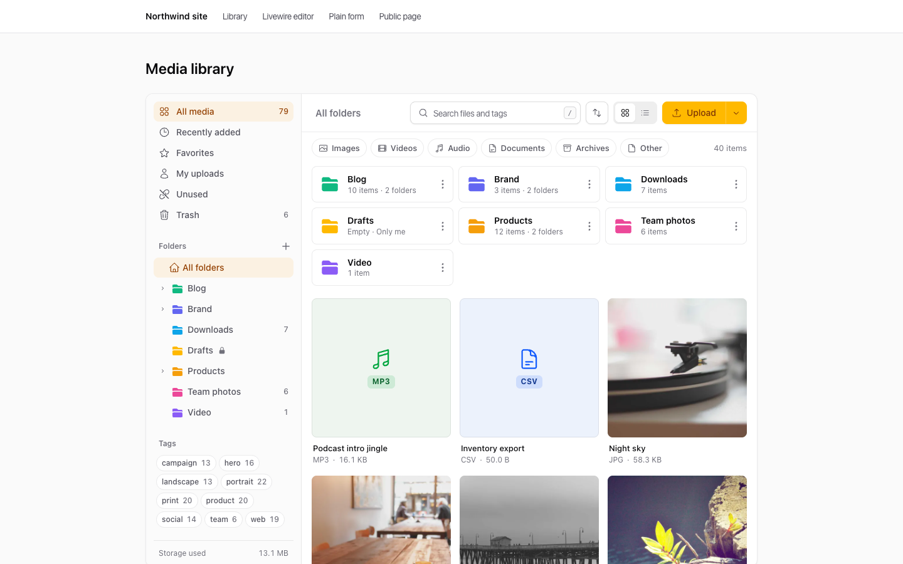Show Unused media
The image size is (903, 564).
click(223, 194)
